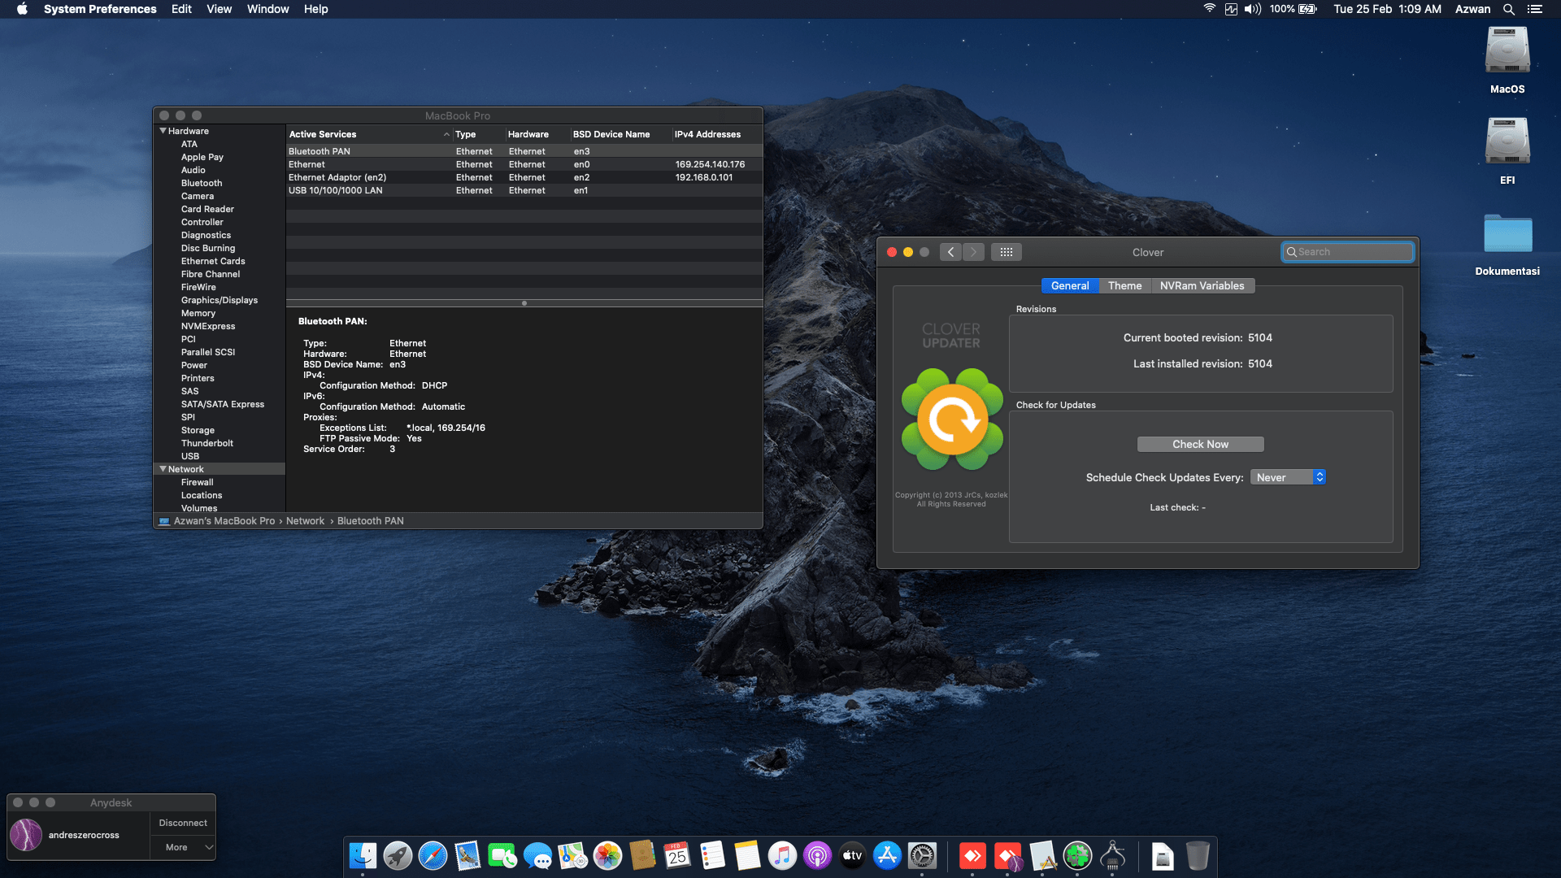Screen dimensions: 1561x878
Task: Open the volume control in the menu bar
Action: tap(1252, 9)
